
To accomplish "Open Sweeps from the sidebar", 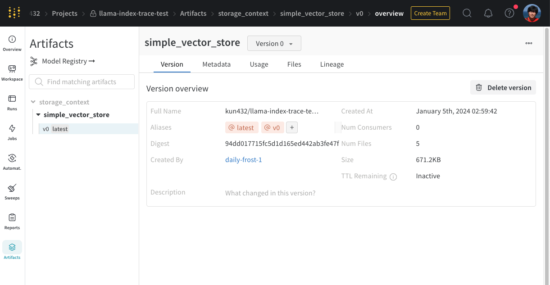I will point(12,192).
